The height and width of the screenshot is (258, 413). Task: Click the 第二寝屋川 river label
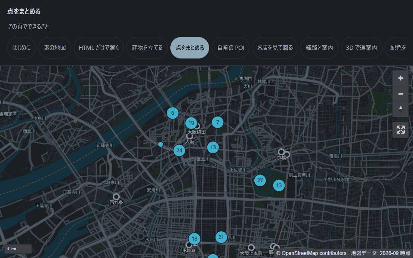[299, 175]
